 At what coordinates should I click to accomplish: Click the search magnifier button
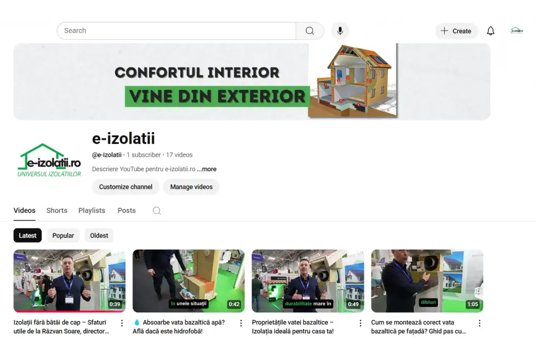310,31
